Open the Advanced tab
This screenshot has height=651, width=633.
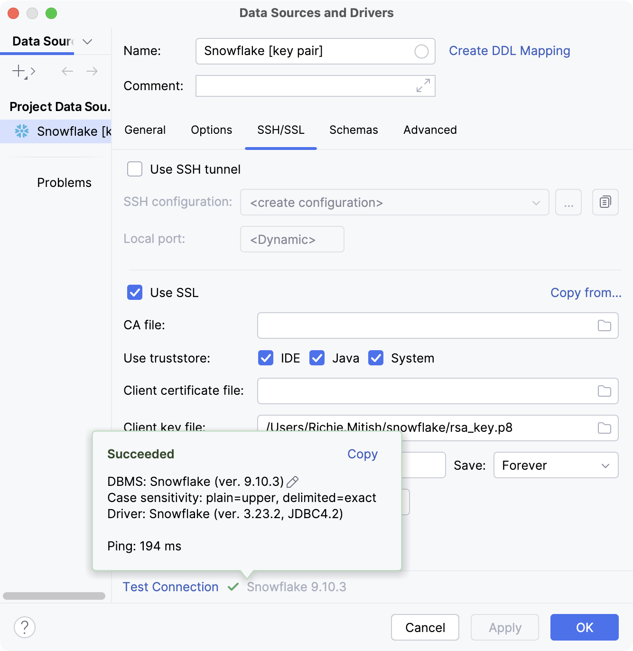[429, 130]
